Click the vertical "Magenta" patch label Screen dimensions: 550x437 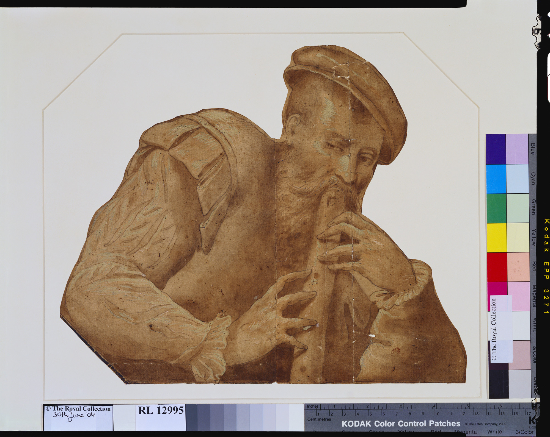[535, 296]
